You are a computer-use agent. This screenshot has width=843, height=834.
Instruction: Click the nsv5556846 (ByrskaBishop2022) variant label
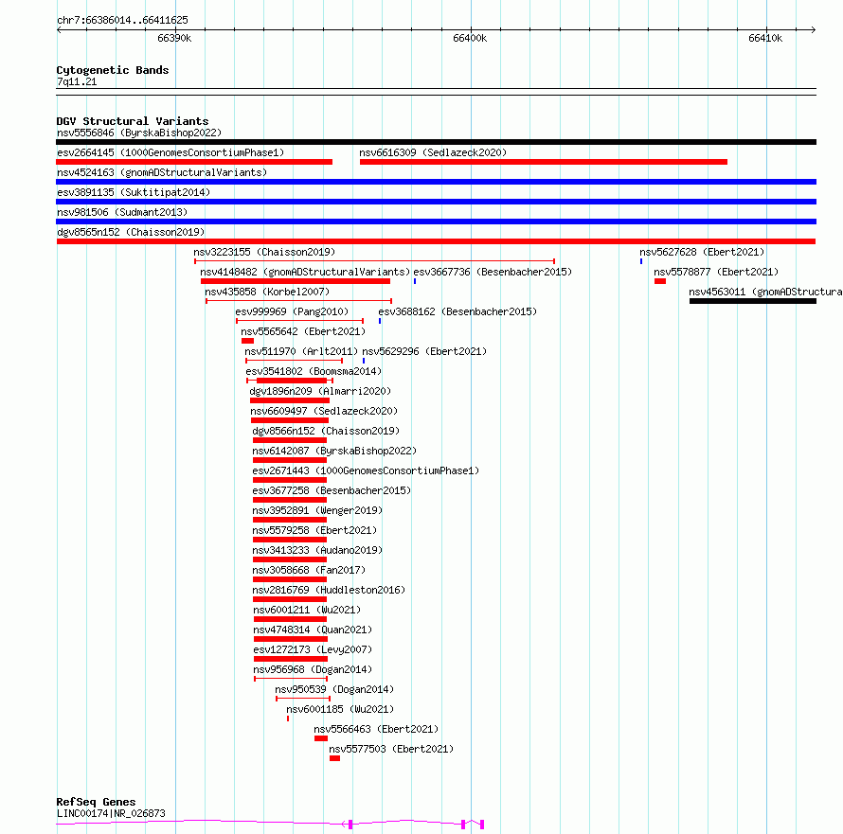[139, 133]
